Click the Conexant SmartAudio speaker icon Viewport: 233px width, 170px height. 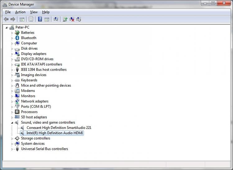click(22, 128)
